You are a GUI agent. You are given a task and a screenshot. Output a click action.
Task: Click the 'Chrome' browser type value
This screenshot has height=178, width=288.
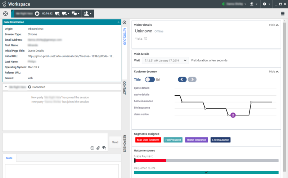(32, 34)
